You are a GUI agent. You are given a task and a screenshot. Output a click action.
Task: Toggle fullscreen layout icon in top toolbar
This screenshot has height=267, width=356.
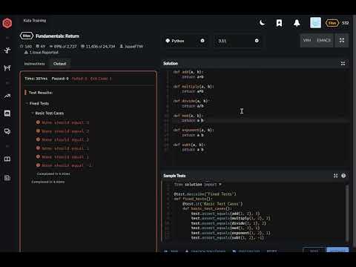[x=342, y=40]
